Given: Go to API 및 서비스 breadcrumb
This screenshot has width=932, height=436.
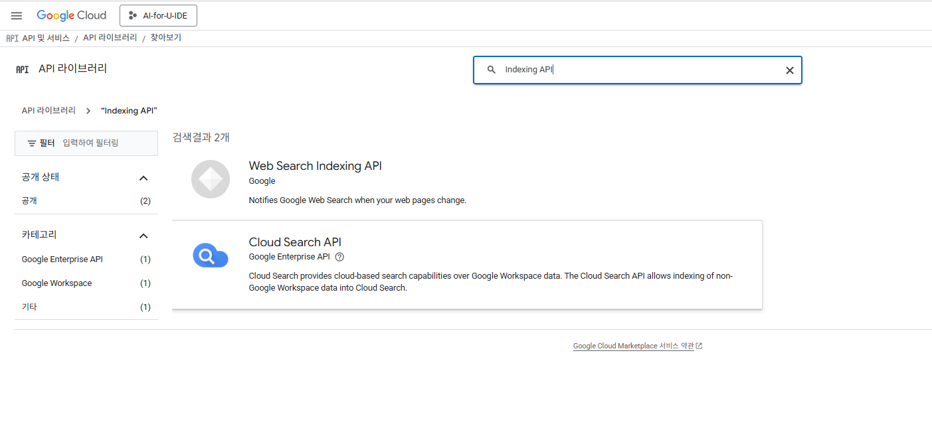Looking at the screenshot, I should [x=45, y=38].
